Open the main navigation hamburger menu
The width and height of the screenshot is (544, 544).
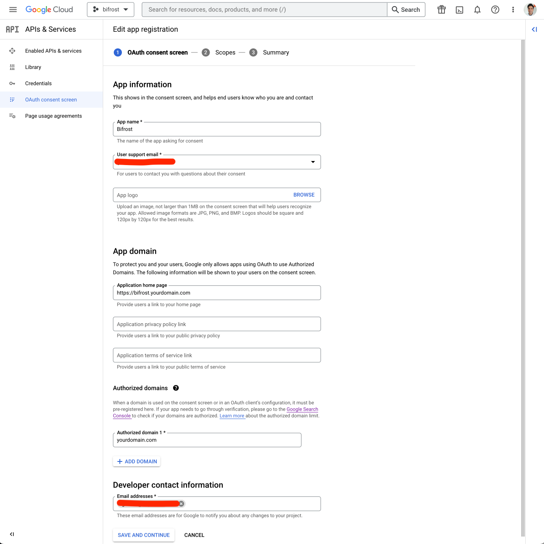pyautogui.click(x=13, y=9)
